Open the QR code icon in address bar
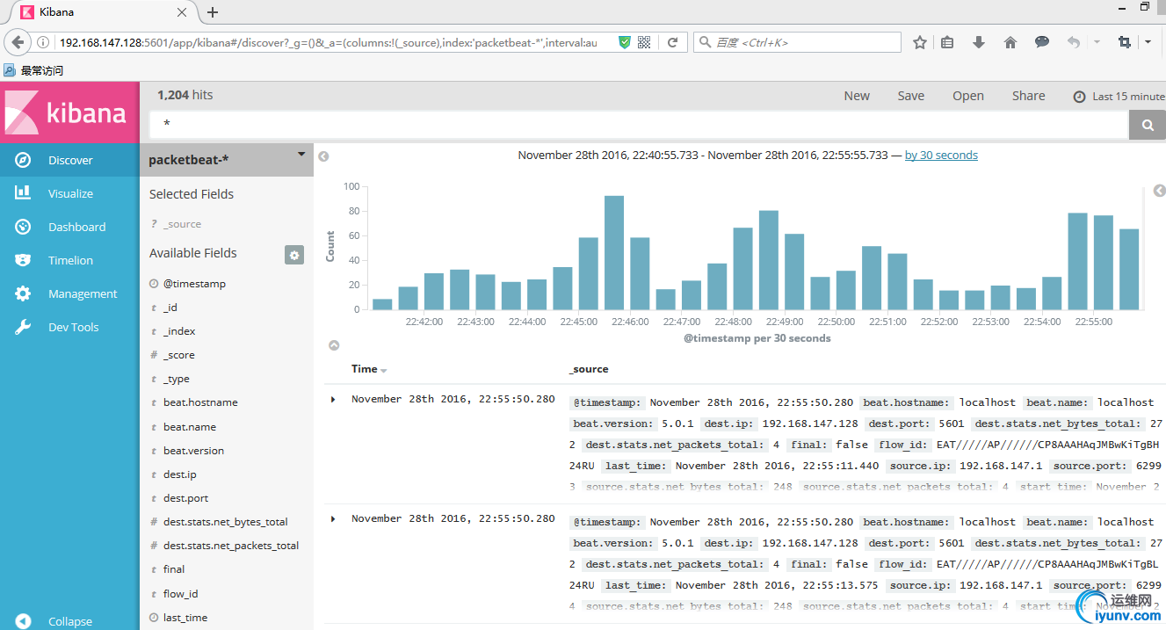The height and width of the screenshot is (630, 1166). 644,42
